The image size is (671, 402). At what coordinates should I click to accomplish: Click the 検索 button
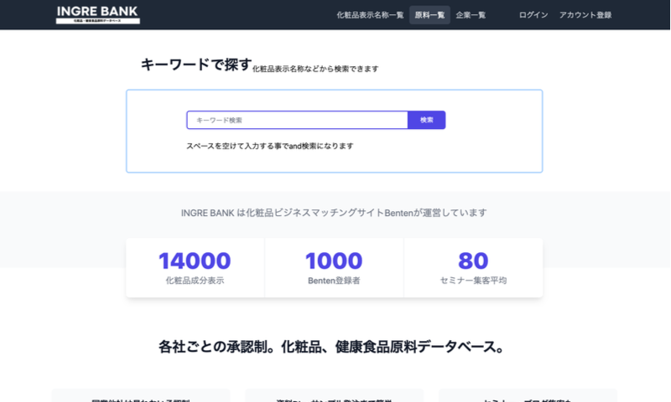[427, 120]
